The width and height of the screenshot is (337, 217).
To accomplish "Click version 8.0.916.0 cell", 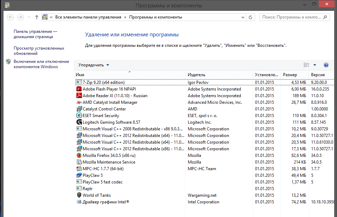I will [319, 102].
